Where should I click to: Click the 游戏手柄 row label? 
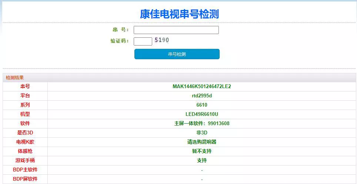click(x=25, y=161)
